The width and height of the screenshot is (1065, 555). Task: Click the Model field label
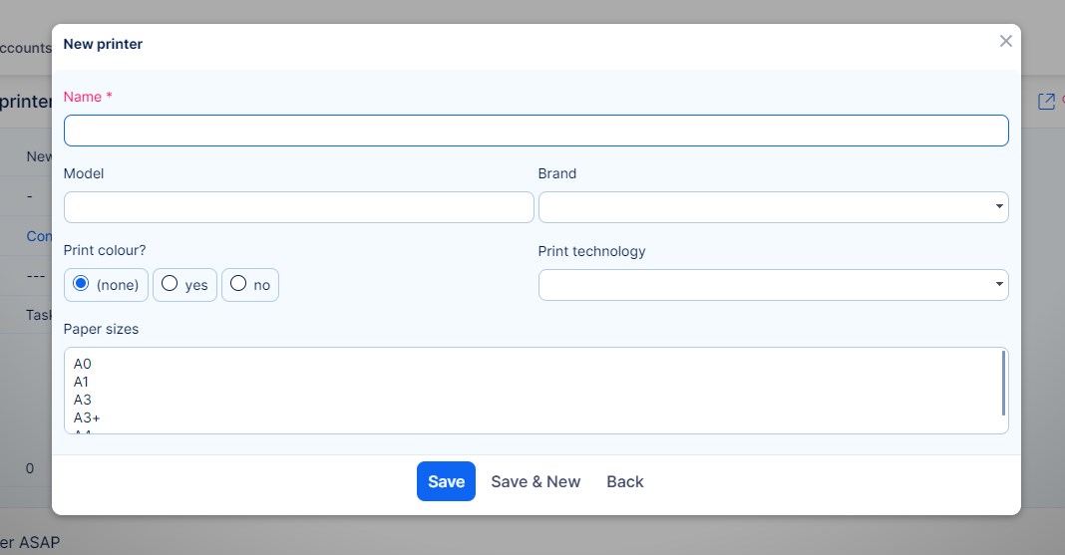pos(84,173)
